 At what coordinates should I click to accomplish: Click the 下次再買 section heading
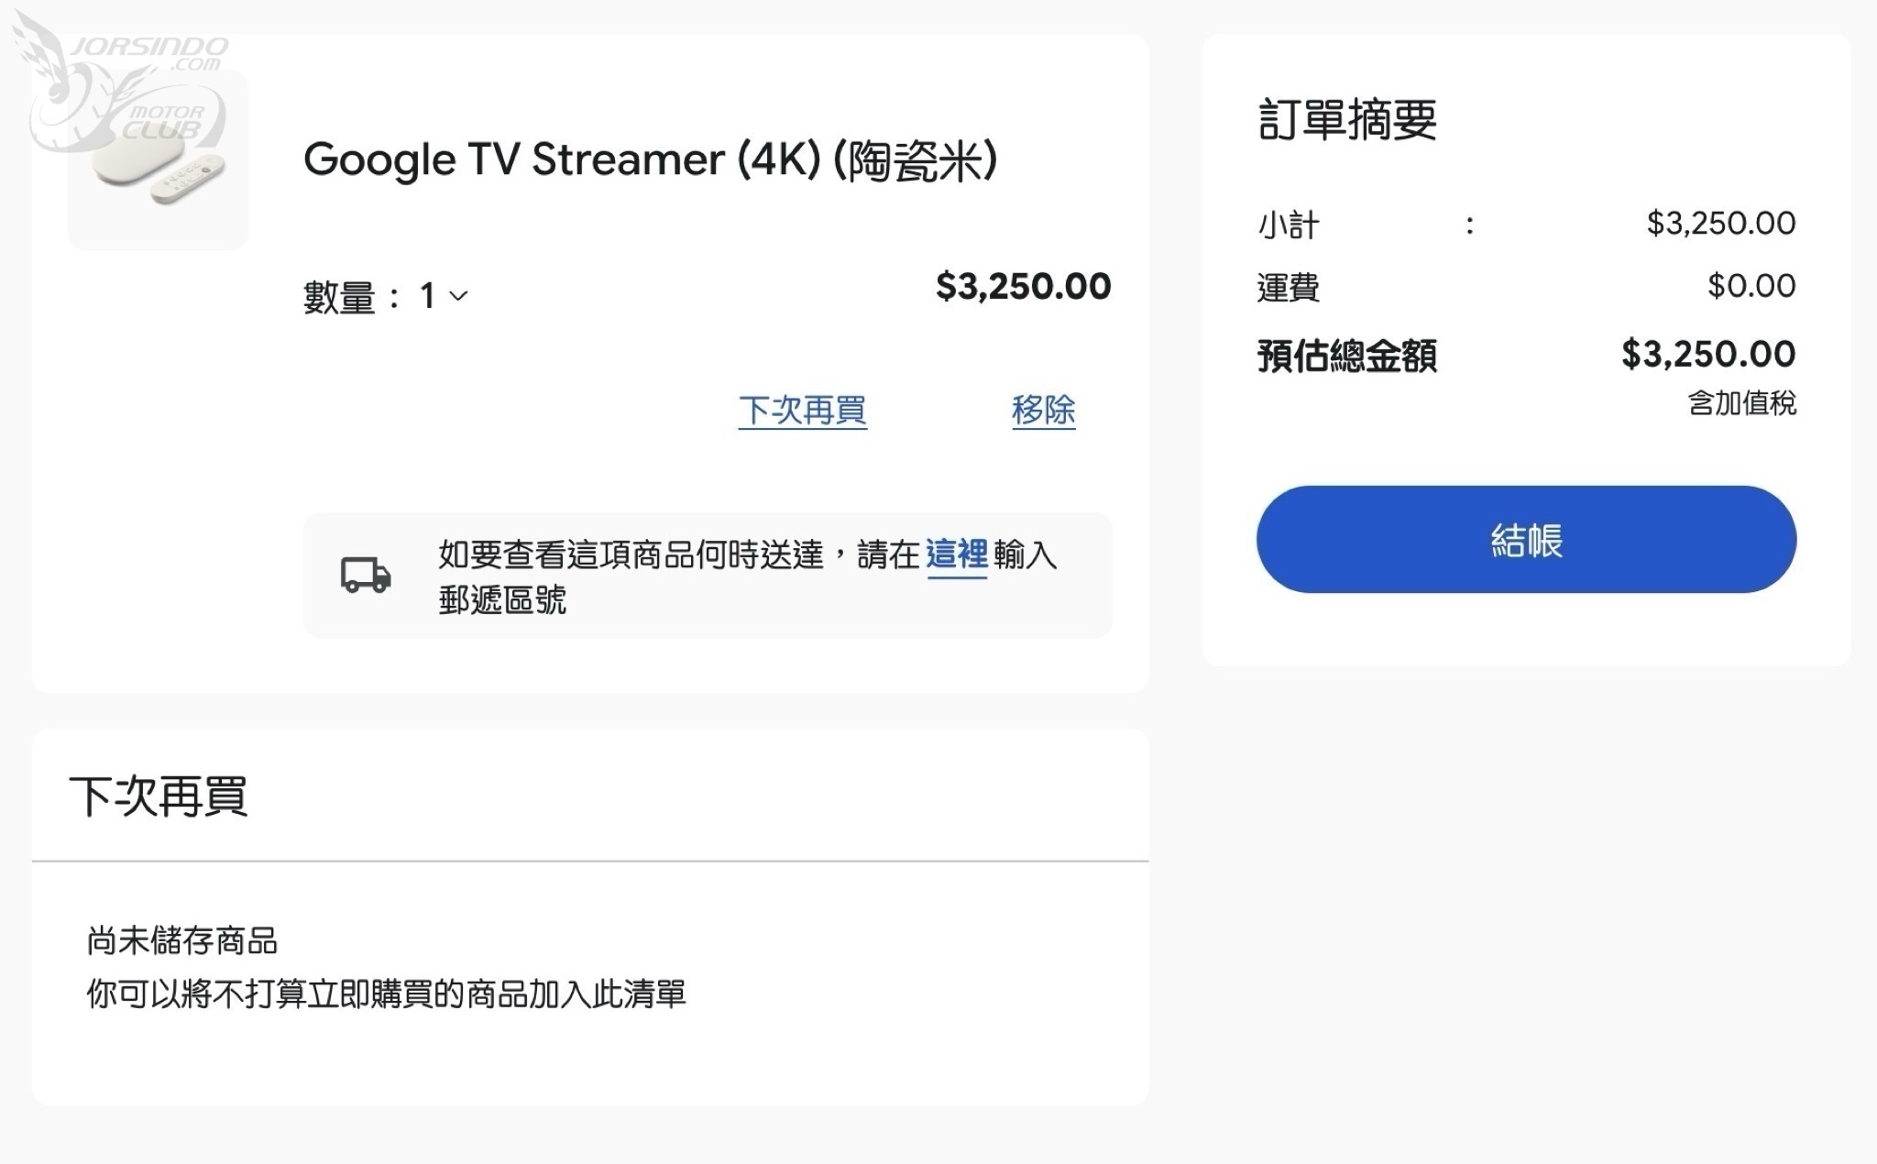point(159,796)
